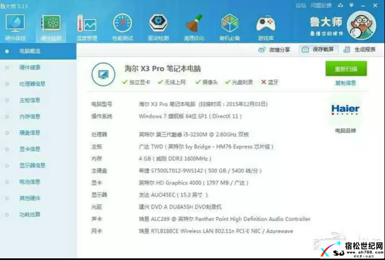
Task: Close the 鲁大师 window
Action: [x=375, y=5]
